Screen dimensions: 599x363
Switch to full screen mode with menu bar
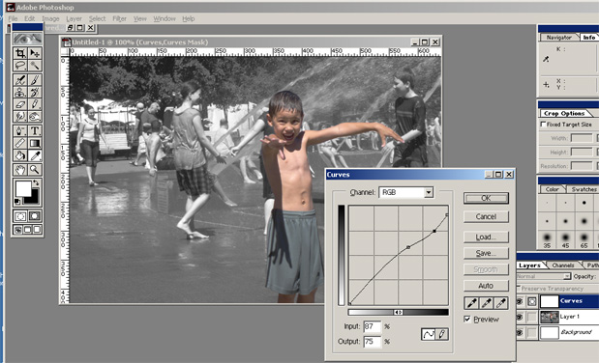coord(27,230)
